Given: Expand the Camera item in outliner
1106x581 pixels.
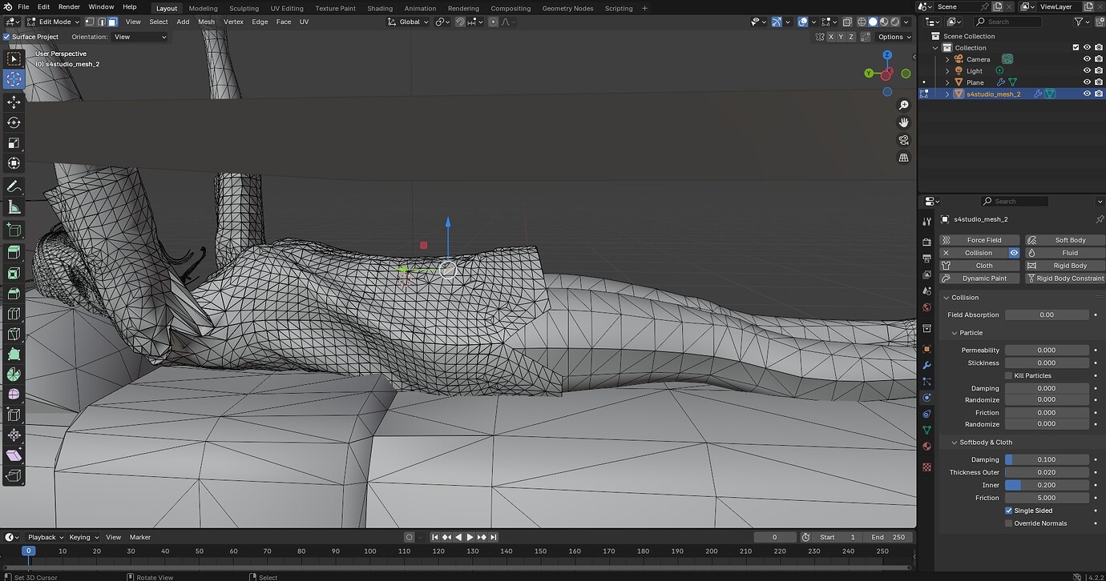Looking at the screenshot, I should 947,59.
